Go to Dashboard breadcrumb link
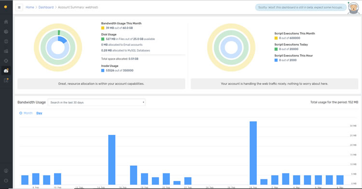362x189 pixels. [x=46, y=7]
